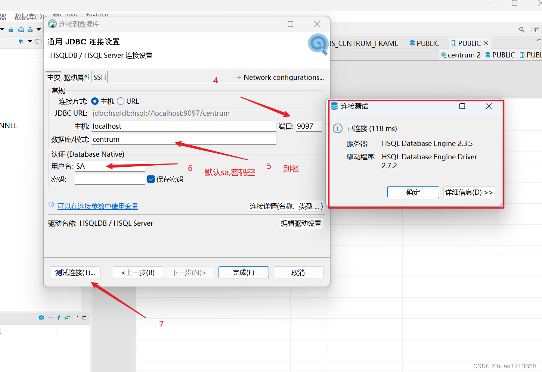Viewport: 542px width, 372px height.
Task: Click 连接详情(名称、类型 ...) button
Action: 286,206
